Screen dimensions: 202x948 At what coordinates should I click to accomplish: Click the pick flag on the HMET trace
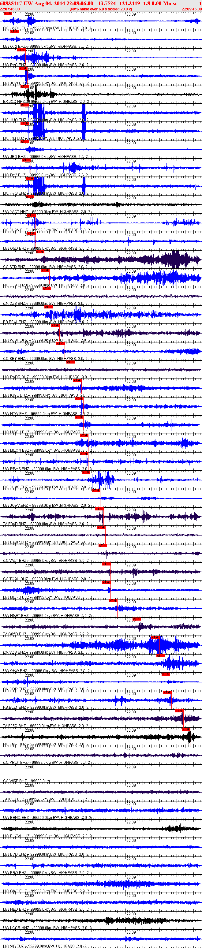pyautogui.click(x=113, y=601)
